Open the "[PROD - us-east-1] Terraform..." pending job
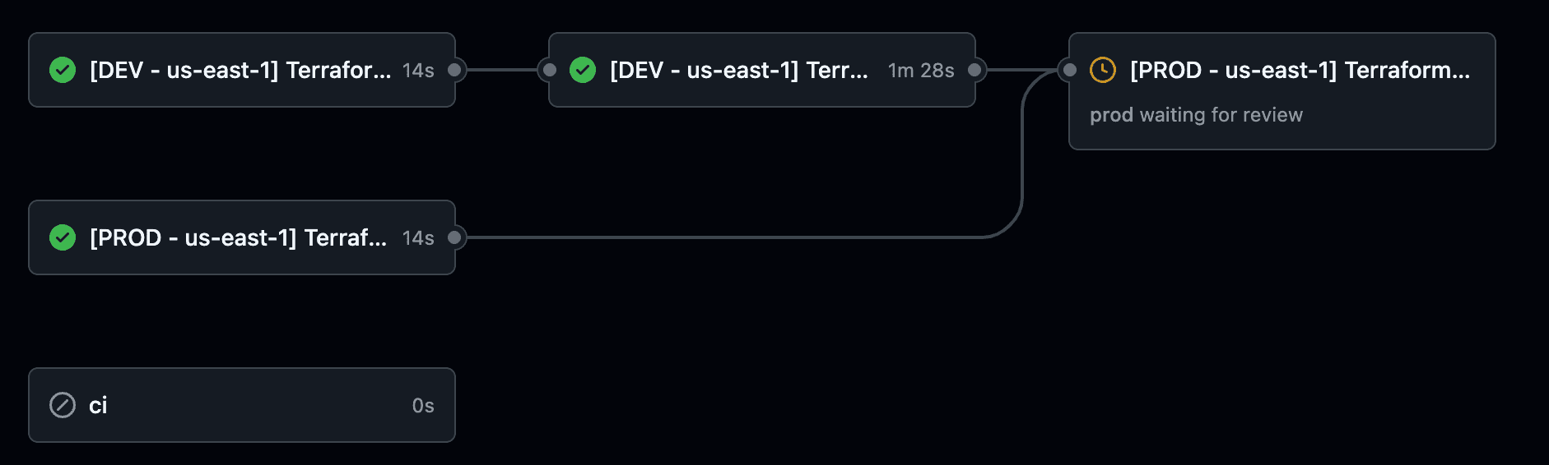Image resolution: width=1549 pixels, height=465 pixels. tap(1300, 71)
